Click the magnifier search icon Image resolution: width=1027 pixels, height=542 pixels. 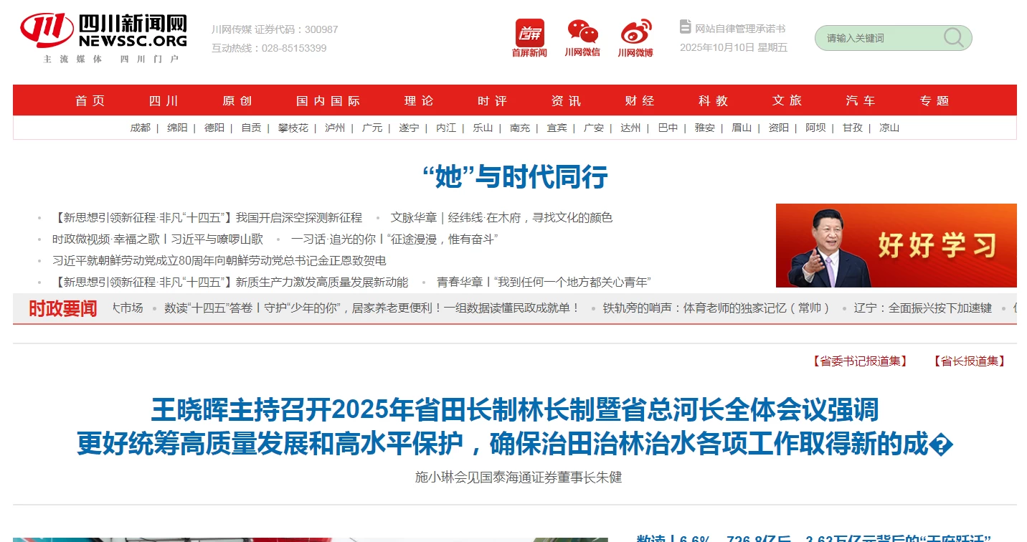[953, 38]
